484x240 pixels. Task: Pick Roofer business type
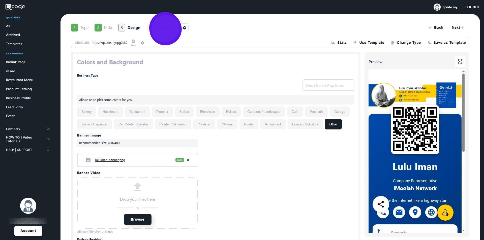(x=249, y=124)
